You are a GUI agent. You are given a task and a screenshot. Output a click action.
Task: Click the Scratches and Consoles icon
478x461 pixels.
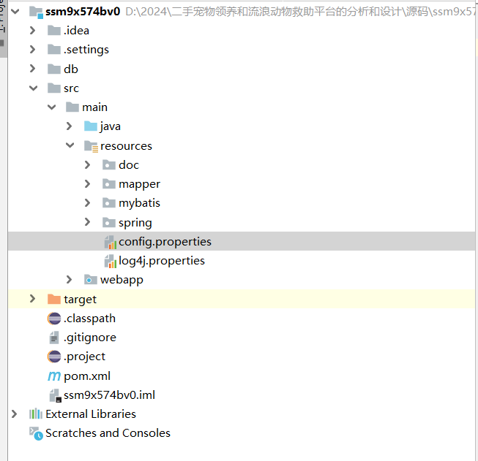(36, 433)
